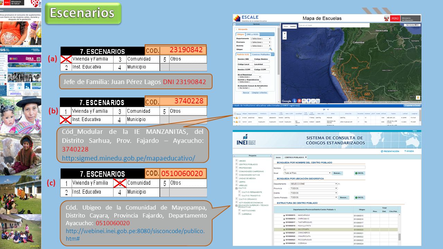
Task: Click Buscar button beside Centro Poblado dropdown
Action: 344,197
